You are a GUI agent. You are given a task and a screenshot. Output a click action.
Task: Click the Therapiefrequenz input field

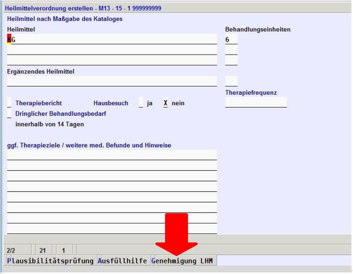[256, 102]
